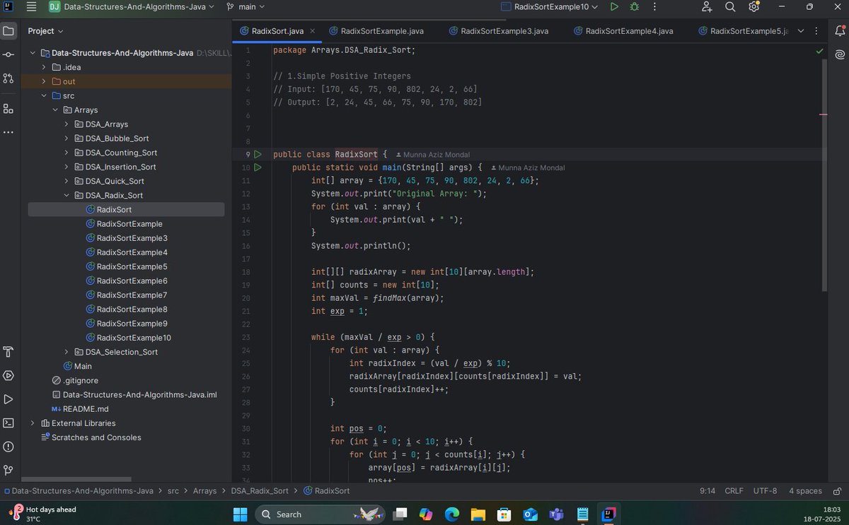Screen dimensions: 849x525
Task: Open File Explorer from taskbar
Action: [478, 514]
